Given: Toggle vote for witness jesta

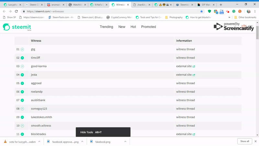Looking at the screenshot, I should (x=22, y=75).
